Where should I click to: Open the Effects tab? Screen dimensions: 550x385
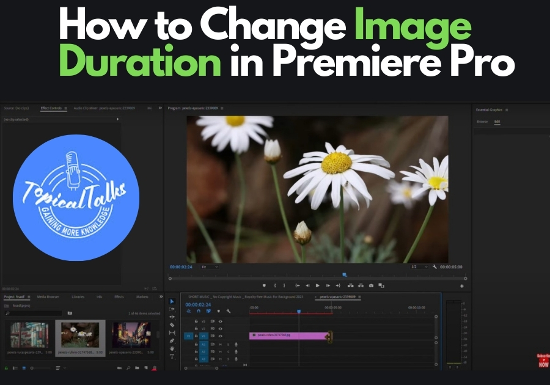[119, 296]
